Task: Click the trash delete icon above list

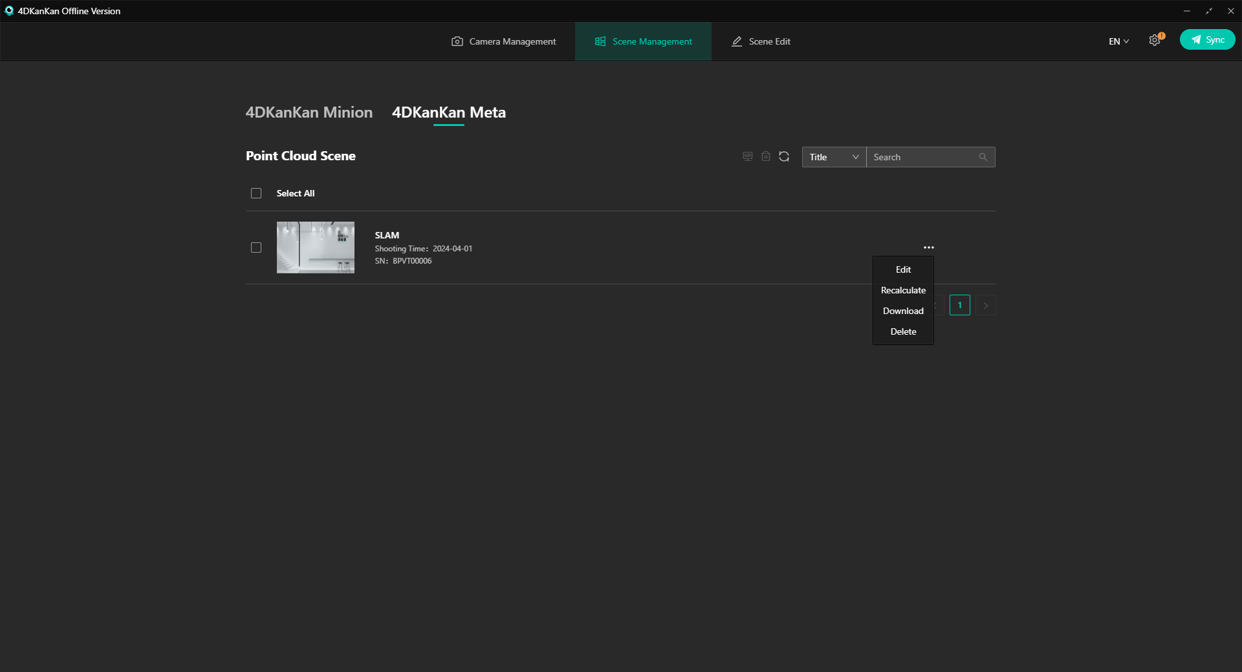Action: coord(766,156)
